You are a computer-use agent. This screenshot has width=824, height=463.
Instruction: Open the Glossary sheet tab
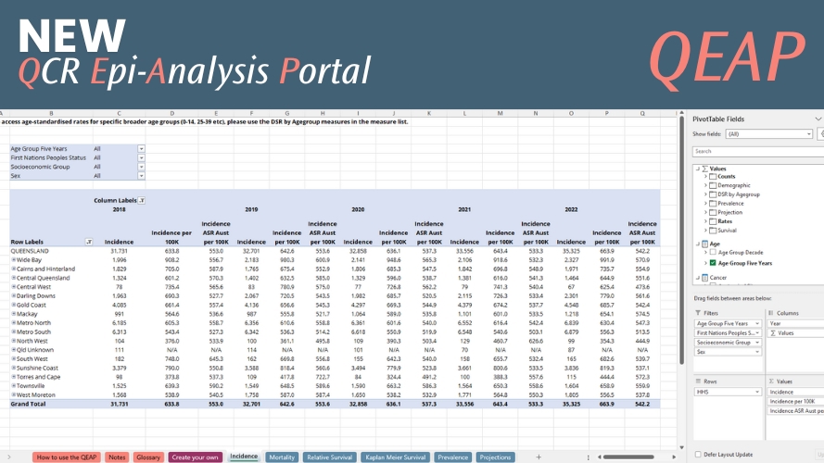click(148, 457)
